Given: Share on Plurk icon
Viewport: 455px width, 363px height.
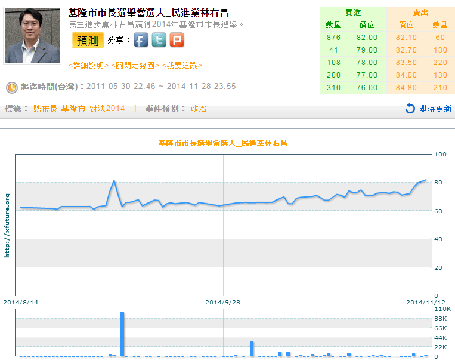Looking at the screenshot, I should (x=177, y=40).
